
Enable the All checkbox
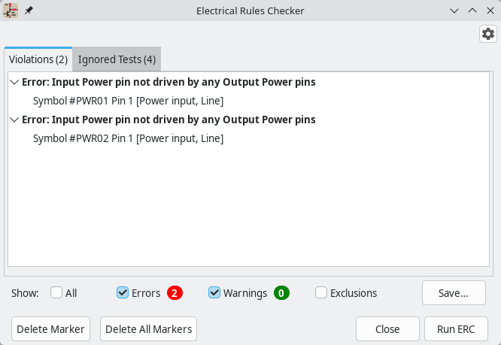tap(56, 293)
